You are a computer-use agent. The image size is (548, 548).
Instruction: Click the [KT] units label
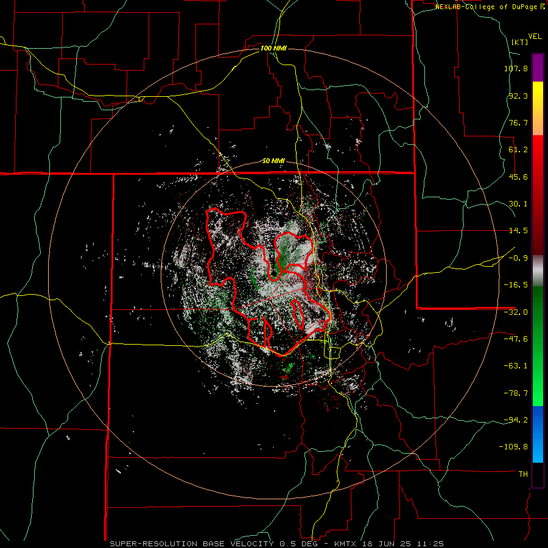point(520,42)
